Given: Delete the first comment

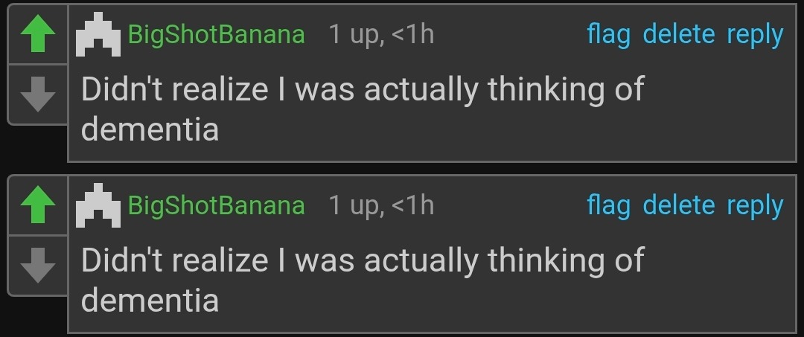Looking at the screenshot, I should (678, 35).
